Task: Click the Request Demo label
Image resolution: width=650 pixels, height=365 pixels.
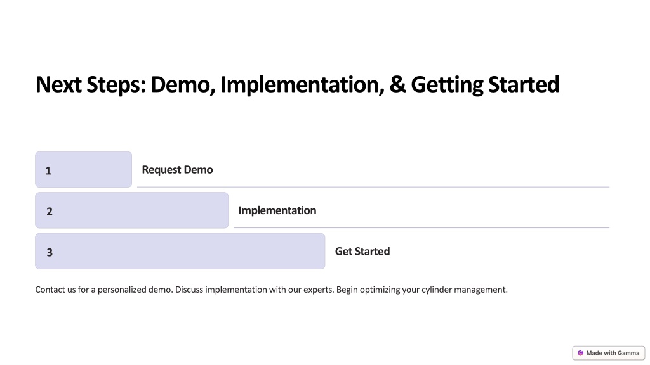Action: point(178,170)
